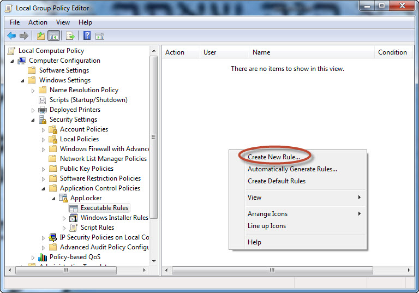
Task: Collapse the Application Control Policies node
Action: [43, 189]
